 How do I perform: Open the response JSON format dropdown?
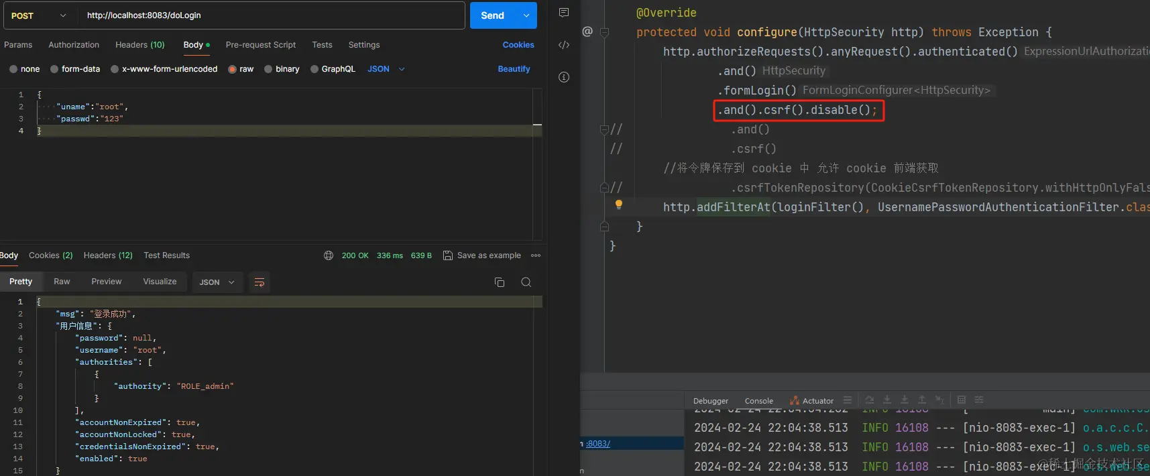click(x=217, y=282)
